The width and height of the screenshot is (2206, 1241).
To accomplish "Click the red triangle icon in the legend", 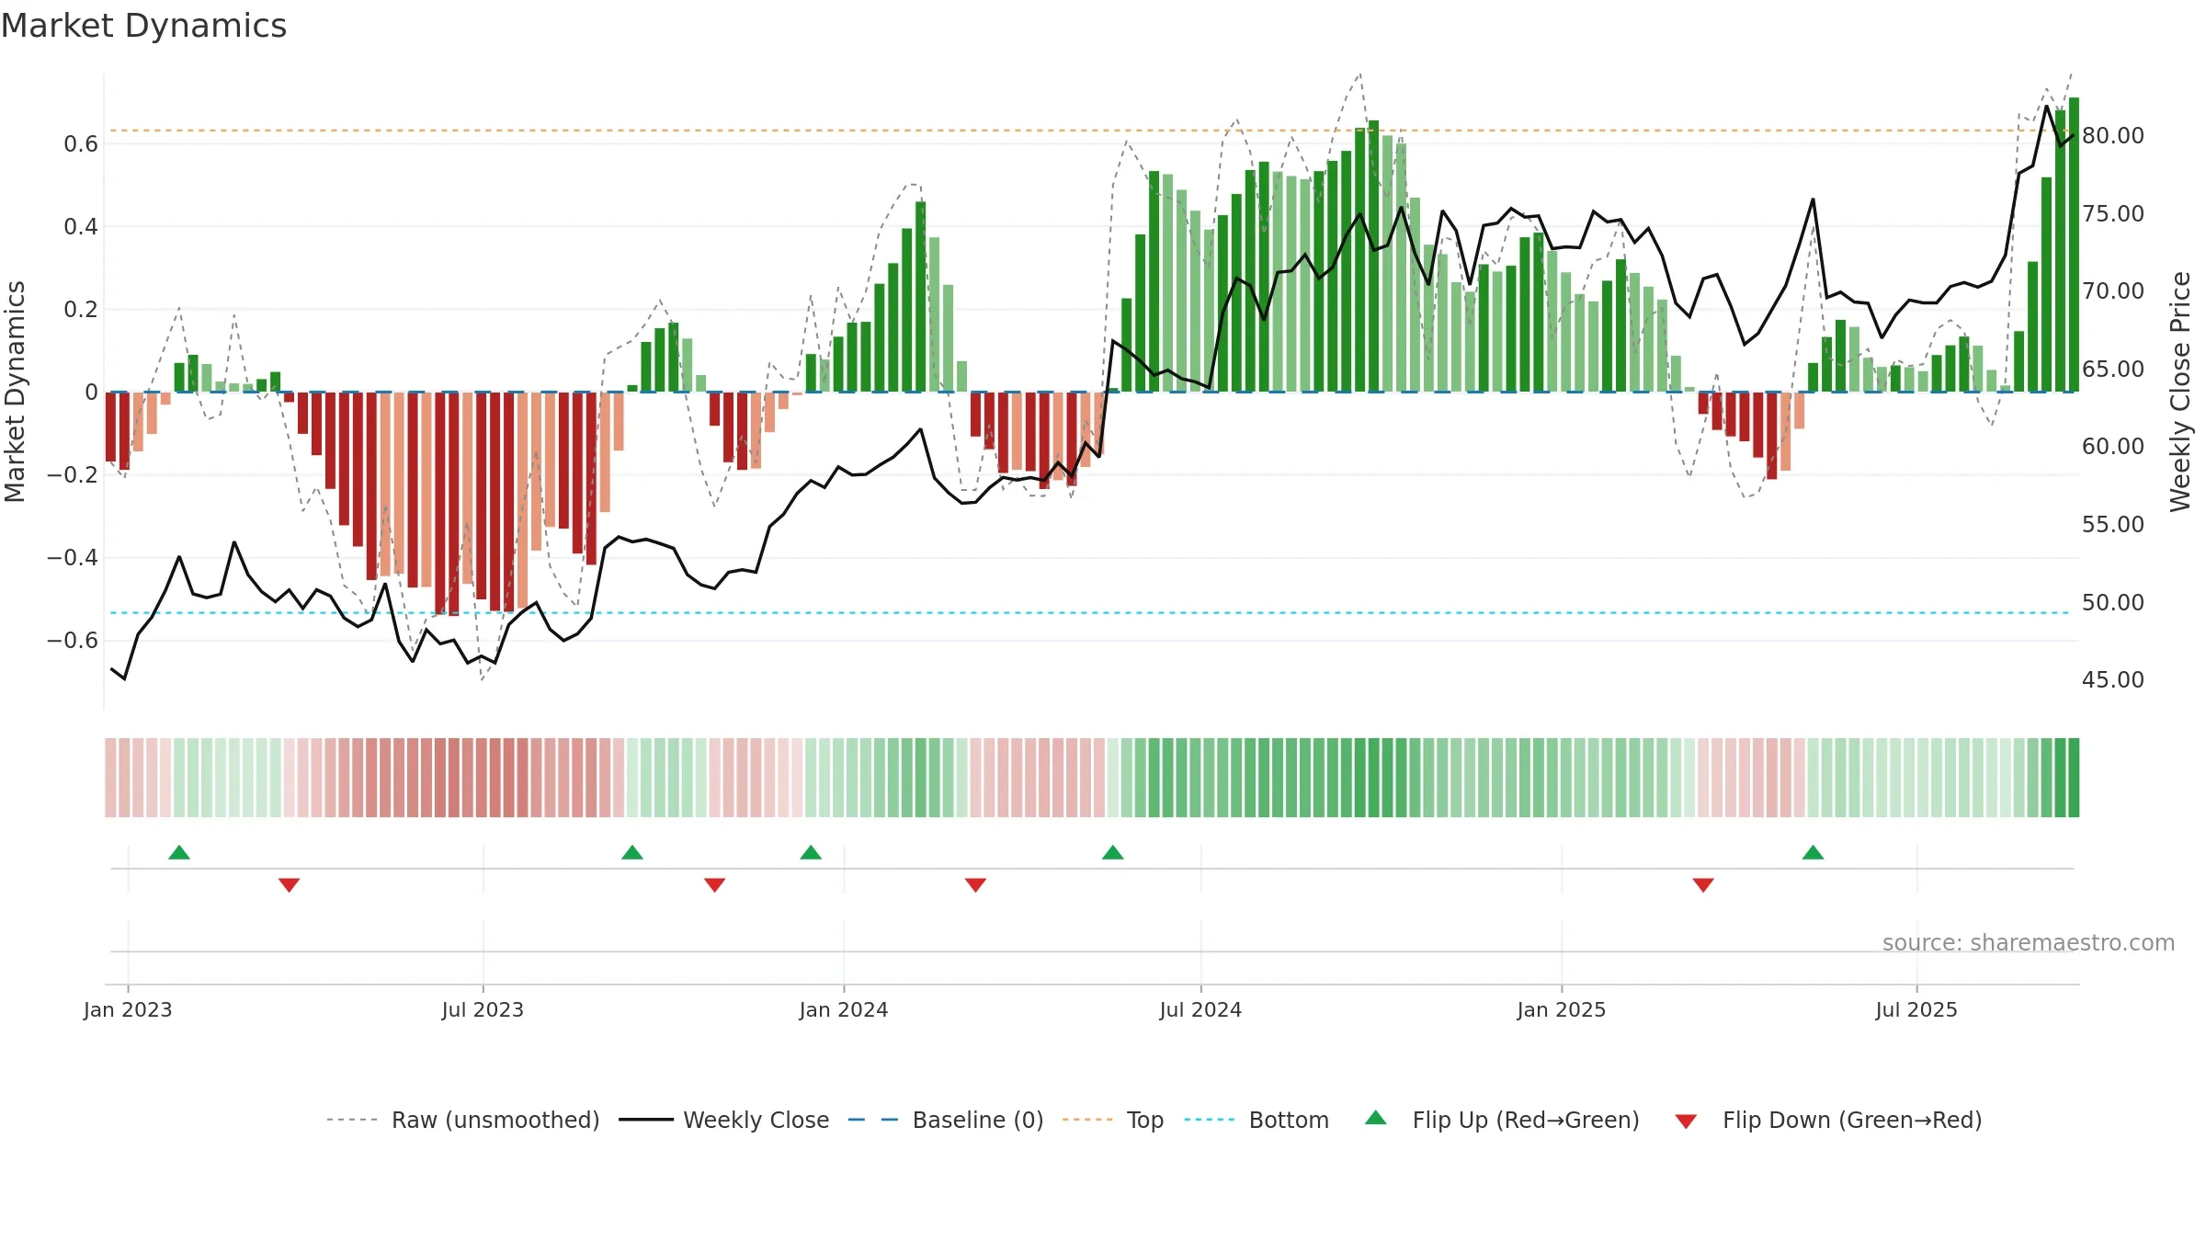I will 1686,1121.
